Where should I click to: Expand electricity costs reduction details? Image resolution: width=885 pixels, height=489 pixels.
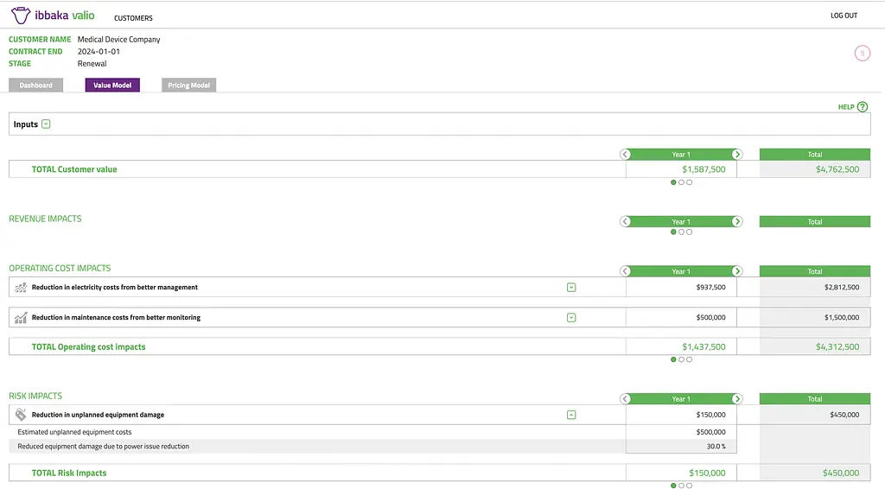pyautogui.click(x=571, y=288)
